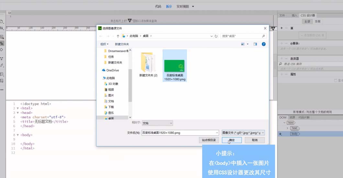Click the Up one level arrow in dialog
This screenshot has width=343, height=178.
click(118, 36)
